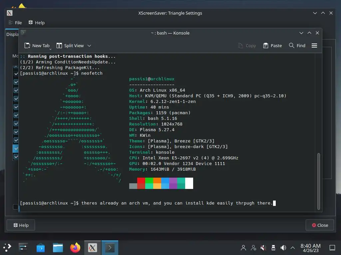
Task: Click the Konsole window icon in its title bar
Action: (x=23, y=33)
